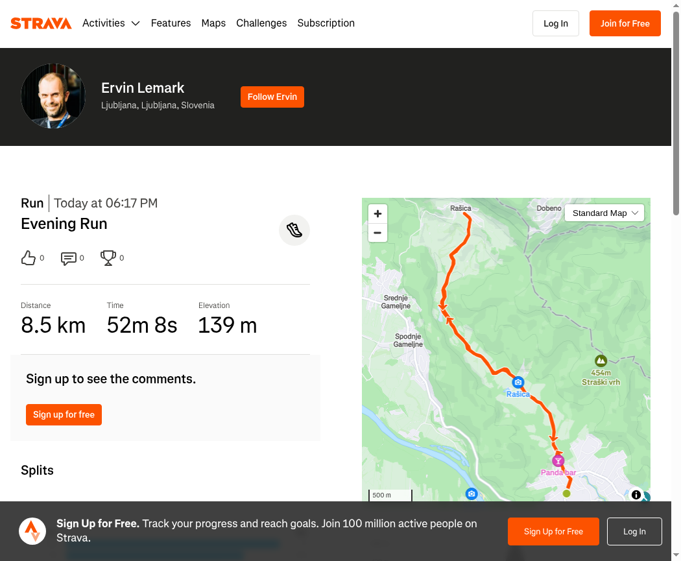
Task: Open the Standard Map dropdown
Action: pos(604,213)
